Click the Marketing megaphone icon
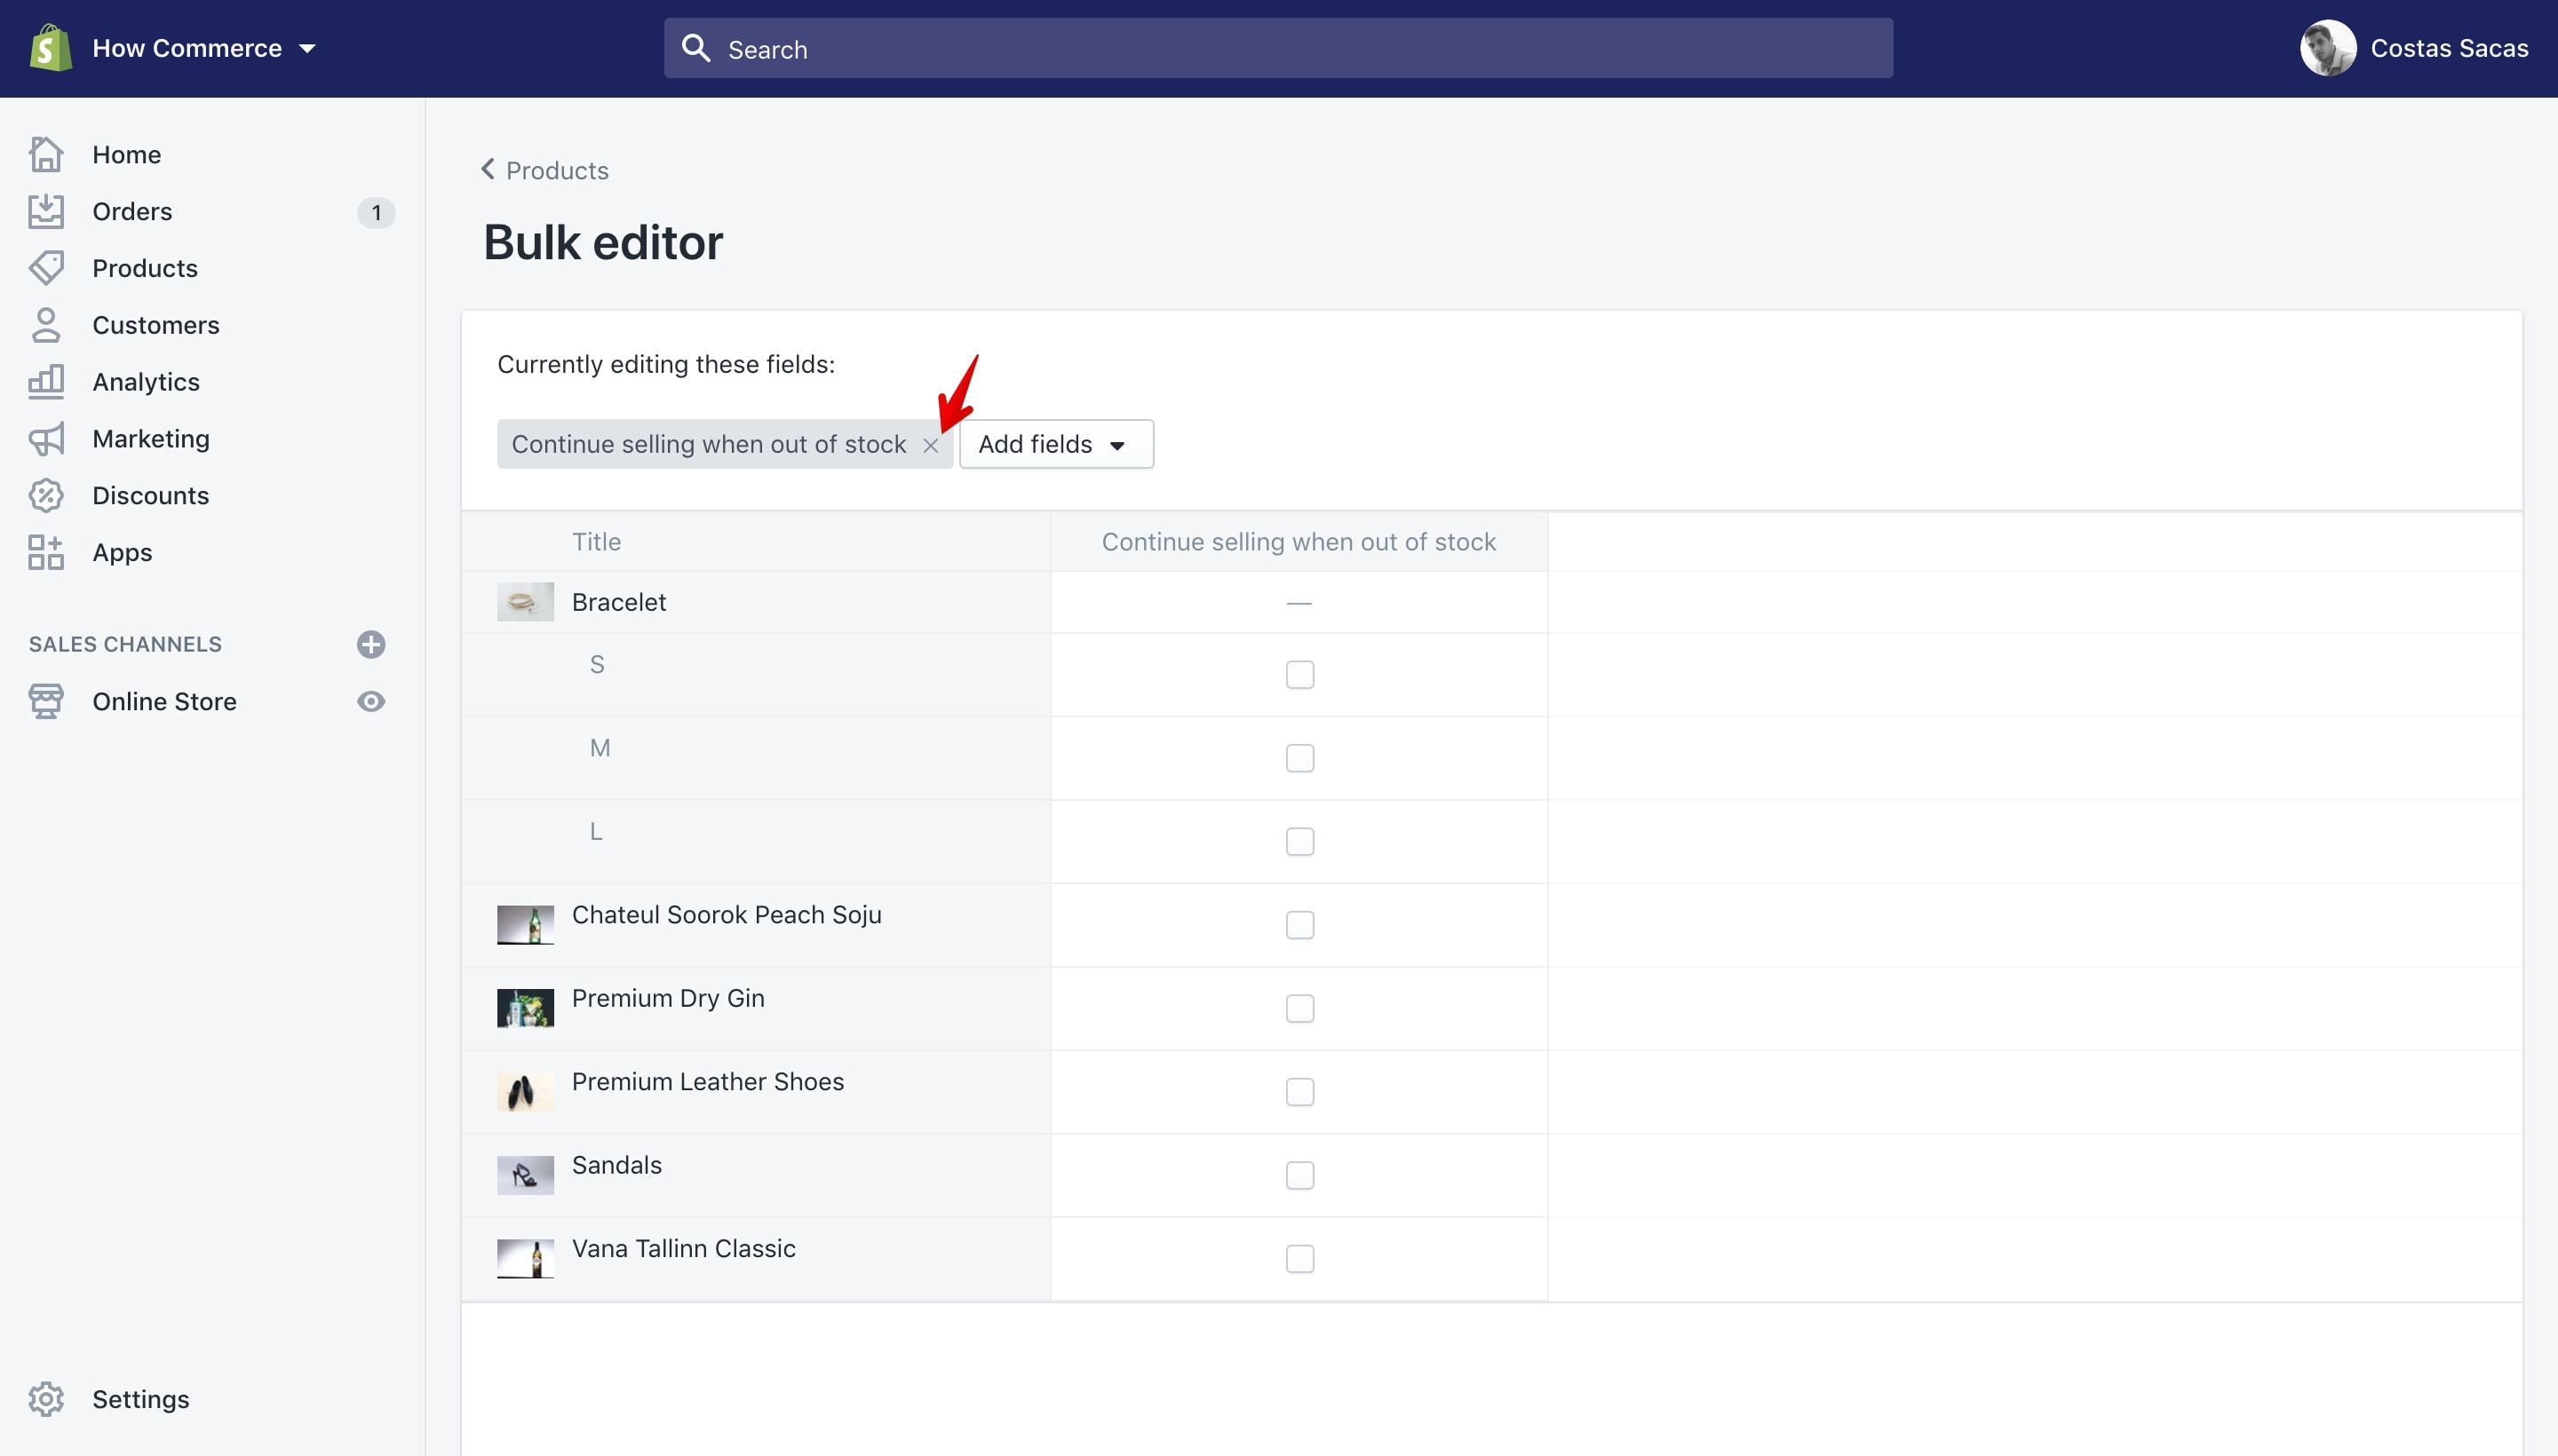This screenshot has height=1456, width=2558. (46, 439)
